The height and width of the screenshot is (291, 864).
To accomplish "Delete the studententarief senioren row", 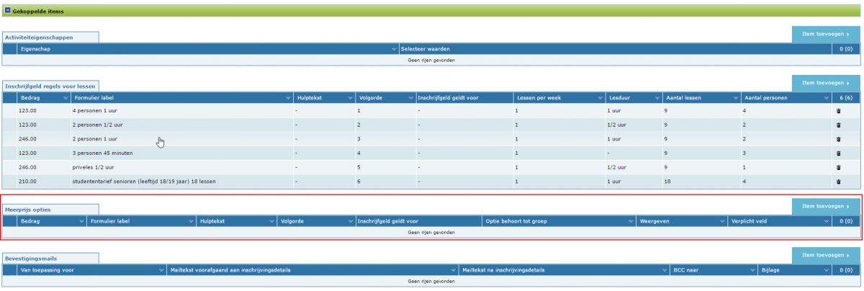I will pyautogui.click(x=838, y=181).
